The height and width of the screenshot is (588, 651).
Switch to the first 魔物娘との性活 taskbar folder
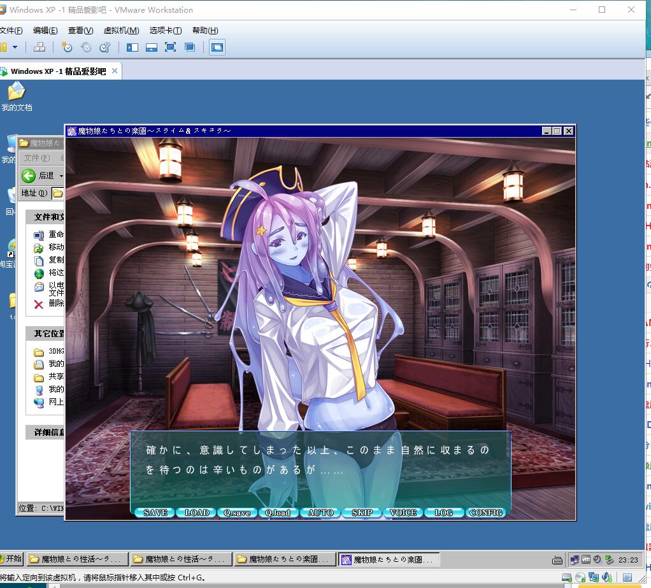(x=77, y=559)
